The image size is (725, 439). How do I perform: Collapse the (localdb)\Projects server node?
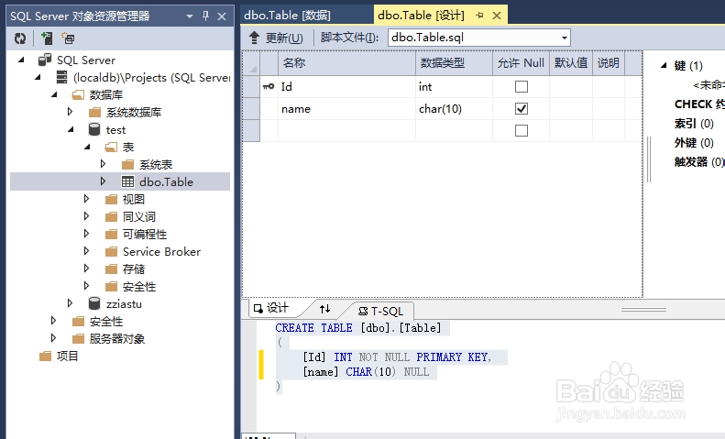(38, 77)
